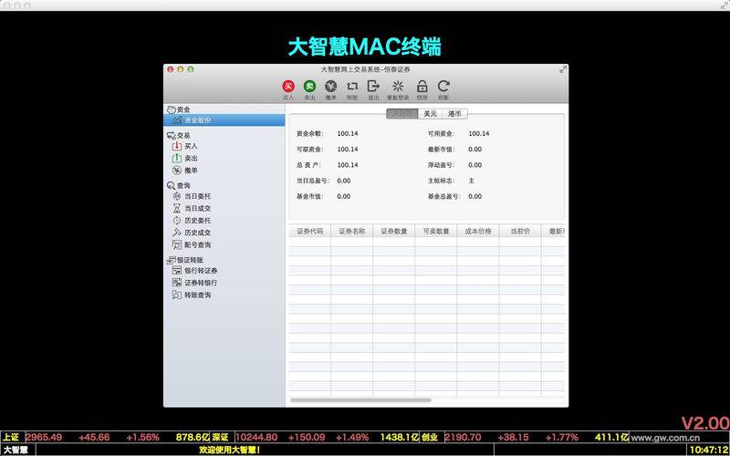
Task: Click the 退出 exit toolbar icon
Action: point(373,86)
